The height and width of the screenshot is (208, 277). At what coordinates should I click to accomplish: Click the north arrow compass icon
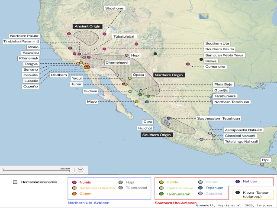pyautogui.click(x=80, y=169)
